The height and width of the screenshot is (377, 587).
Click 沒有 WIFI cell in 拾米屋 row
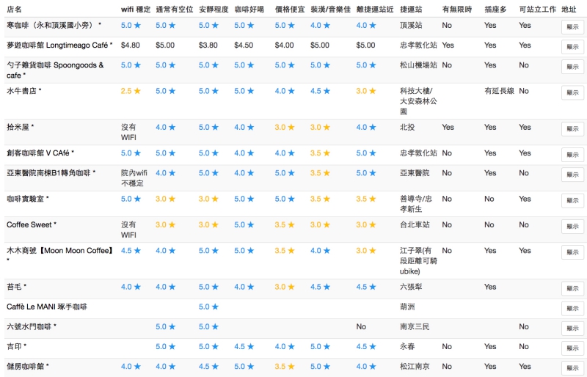coord(128,132)
